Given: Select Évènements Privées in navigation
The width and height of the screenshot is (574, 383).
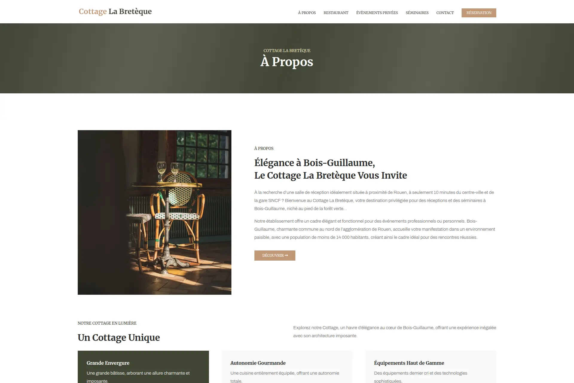Looking at the screenshot, I should (x=377, y=13).
